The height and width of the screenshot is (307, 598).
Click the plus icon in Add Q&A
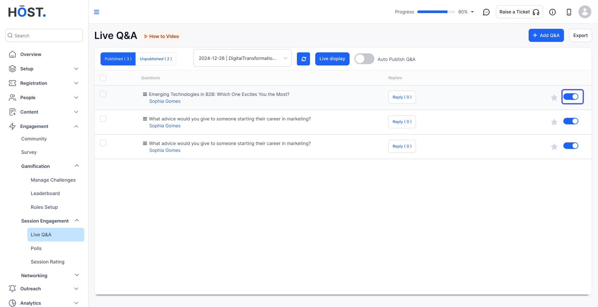535,35
